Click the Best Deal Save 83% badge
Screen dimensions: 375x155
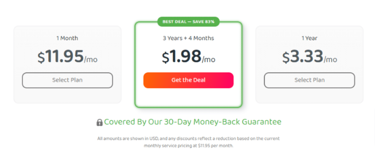tap(189, 22)
